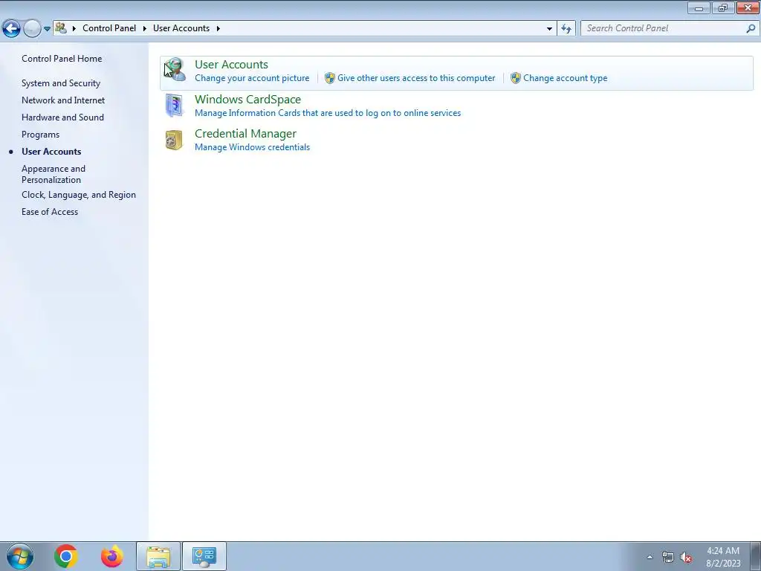761x571 pixels.
Task: Expand the breadcrumb arrow after Control Panel
Action: [x=145, y=29]
